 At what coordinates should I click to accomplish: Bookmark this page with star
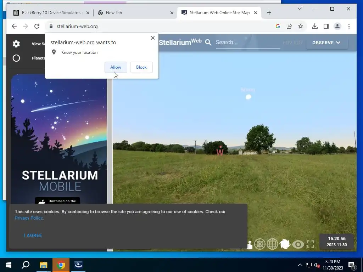[x=301, y=26]
